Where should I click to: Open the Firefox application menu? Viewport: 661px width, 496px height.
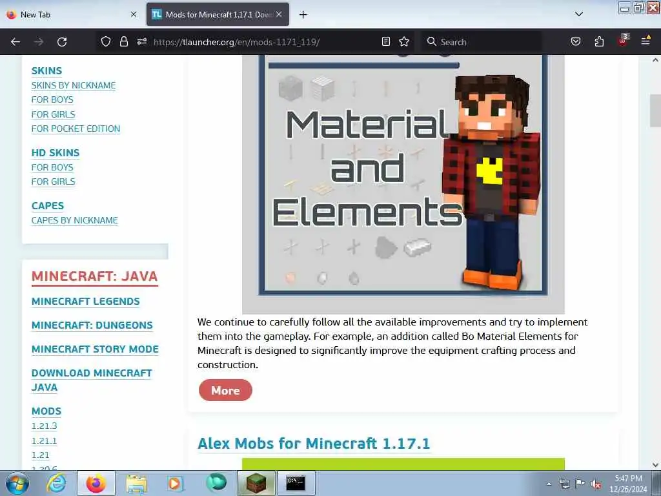click(x=646, y=41)
